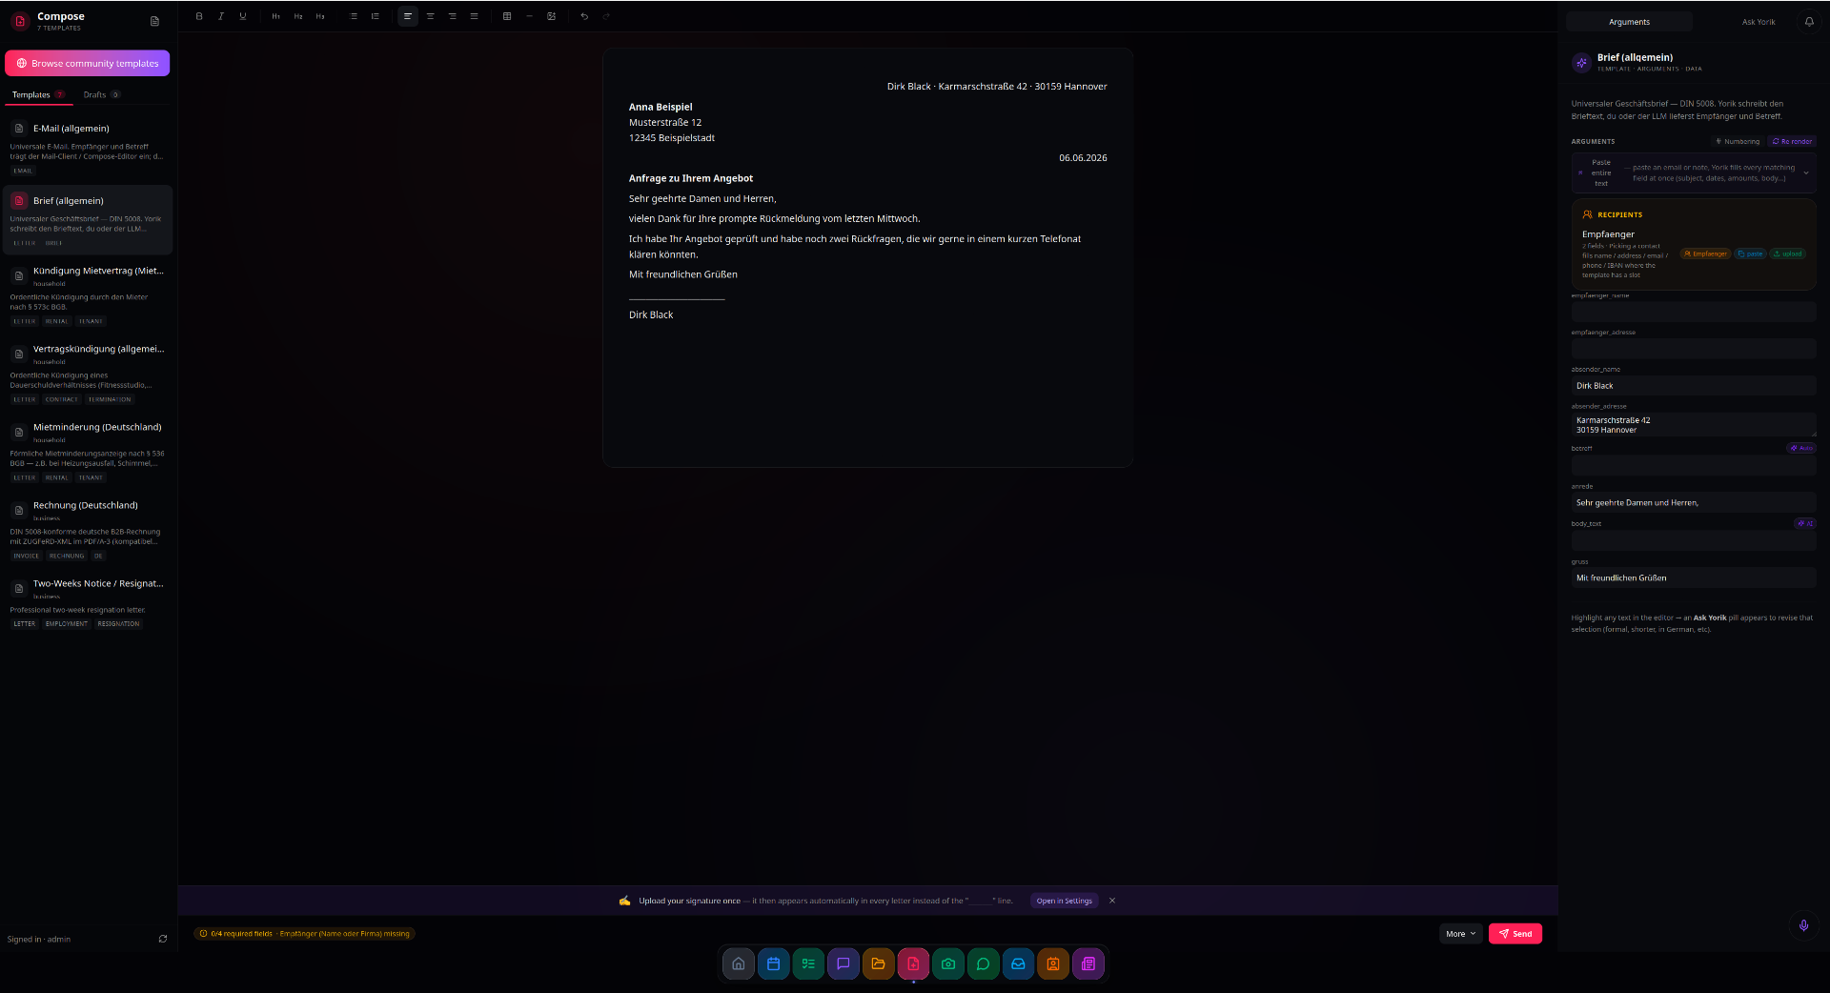
Task: Select Kündigung Mietvertrag template
Action: [x=88, y=295]
